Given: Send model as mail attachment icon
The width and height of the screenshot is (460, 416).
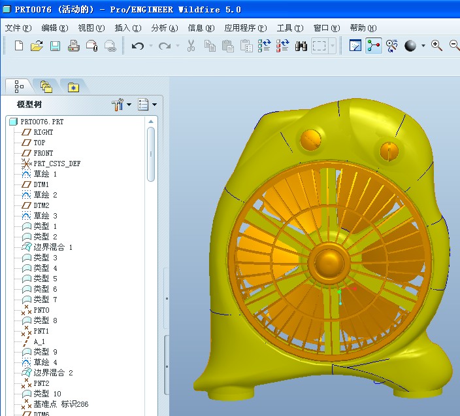Looking at the screenshot, I should [92, 46].
